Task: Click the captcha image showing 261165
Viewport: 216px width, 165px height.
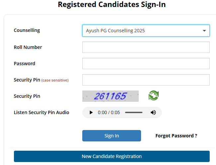Action: (x=110, y=96)
